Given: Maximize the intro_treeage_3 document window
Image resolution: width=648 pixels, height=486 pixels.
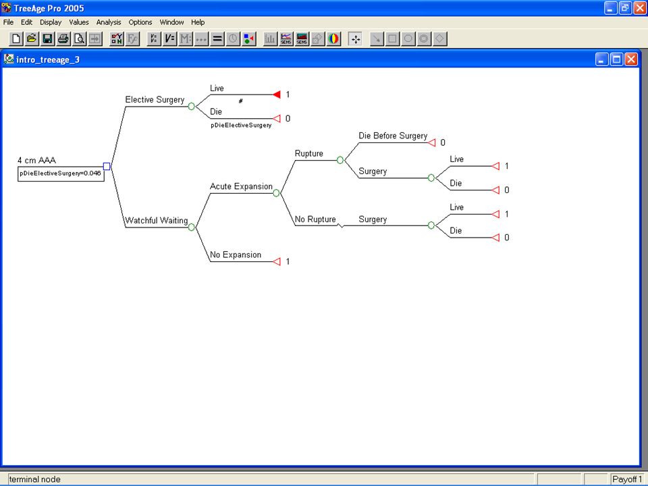Looking at the screenshot, I should click(x=616, y=59).
